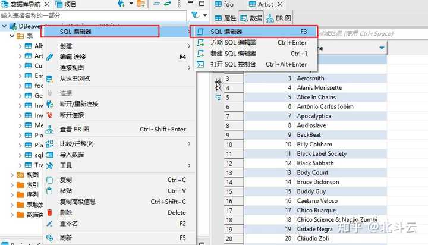Select 从这里浏览 menu item
Image resolution: width=428 pixels, height=245 pixels.
(x=119, y=79)
